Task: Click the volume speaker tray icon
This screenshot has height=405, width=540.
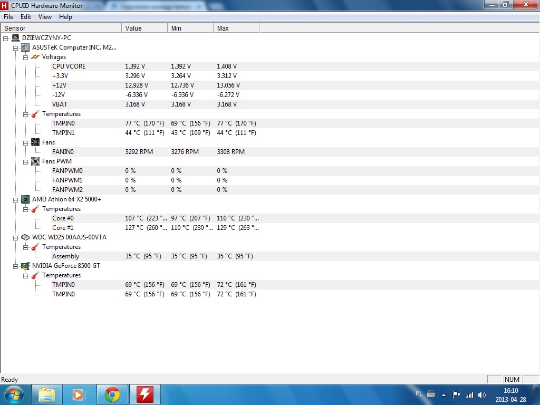Action: point(482,395)
